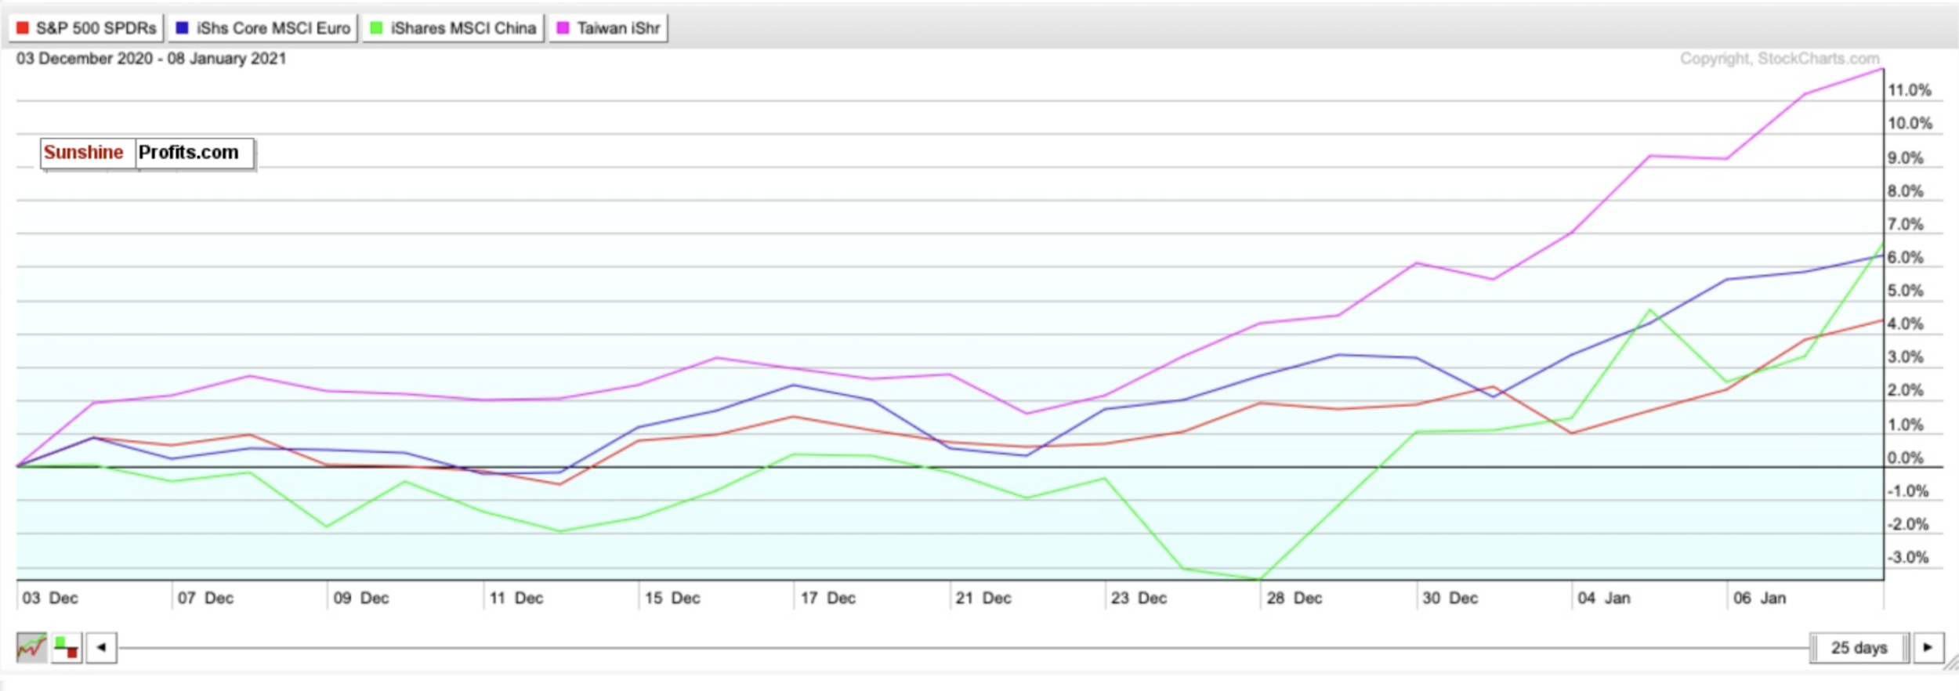The width and height of the screenshot is (1959, 691).
Task: Click the 4.0% axis value
Action: [x=1906, y=324]
